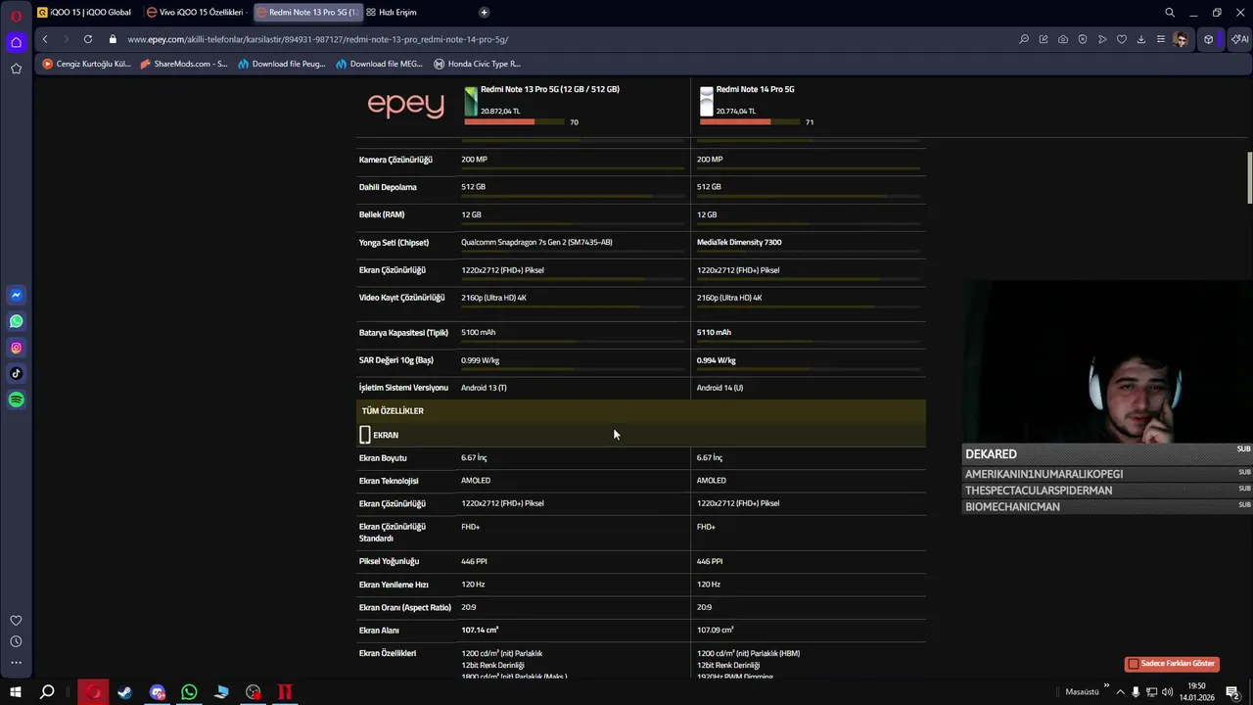Go back to previous page
This screenshot has height=705, width=1253.
point(45,39)
